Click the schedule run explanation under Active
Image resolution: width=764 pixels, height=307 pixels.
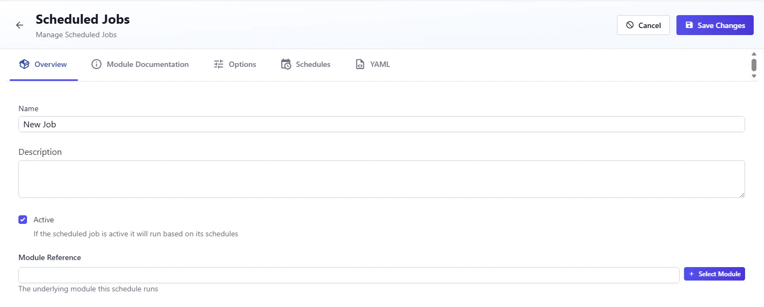tap(136, 234)
